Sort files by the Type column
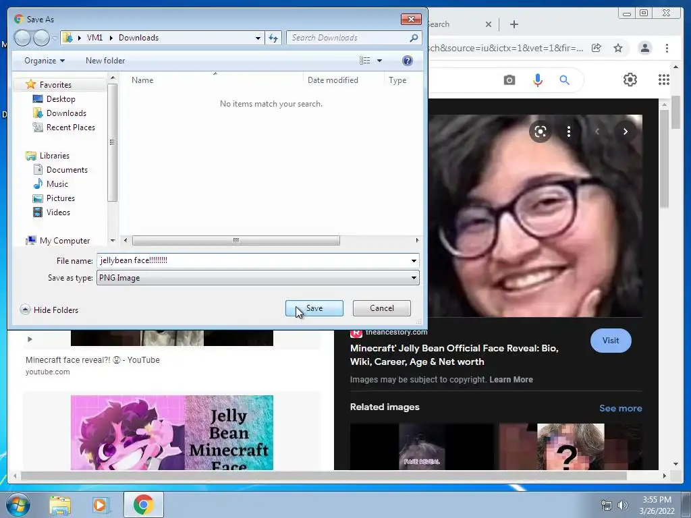This screenshot has width=691, height=518. click(x=397, y=80)
